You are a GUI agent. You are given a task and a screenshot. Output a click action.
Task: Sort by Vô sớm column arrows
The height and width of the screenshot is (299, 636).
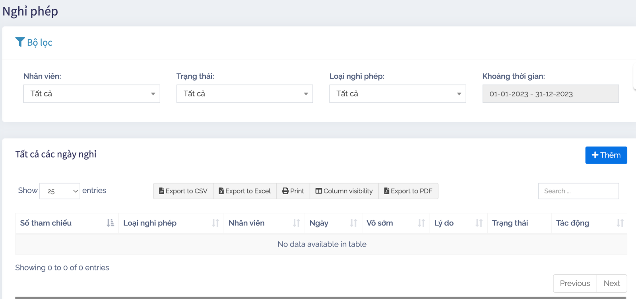click(x=421, y=223)
